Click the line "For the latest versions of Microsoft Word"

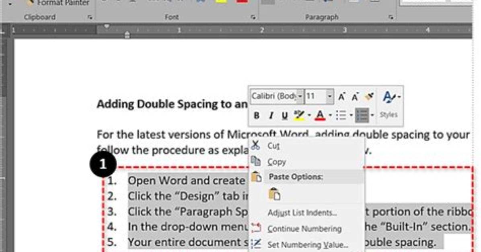point(203,134)
